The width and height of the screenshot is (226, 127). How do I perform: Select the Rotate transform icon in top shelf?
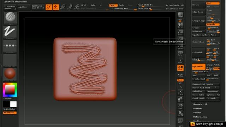[x=77, y=7]
